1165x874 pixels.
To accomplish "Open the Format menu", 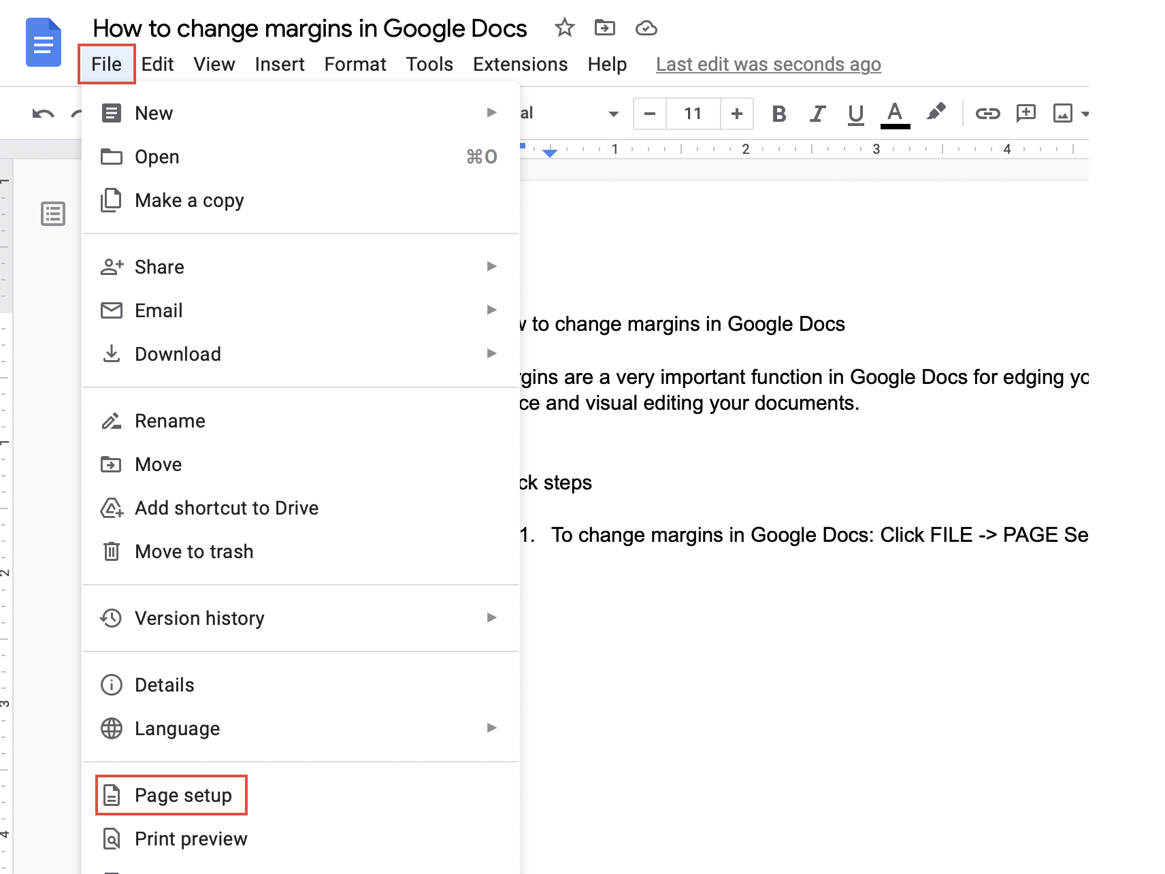I will (x=355, y=64).
